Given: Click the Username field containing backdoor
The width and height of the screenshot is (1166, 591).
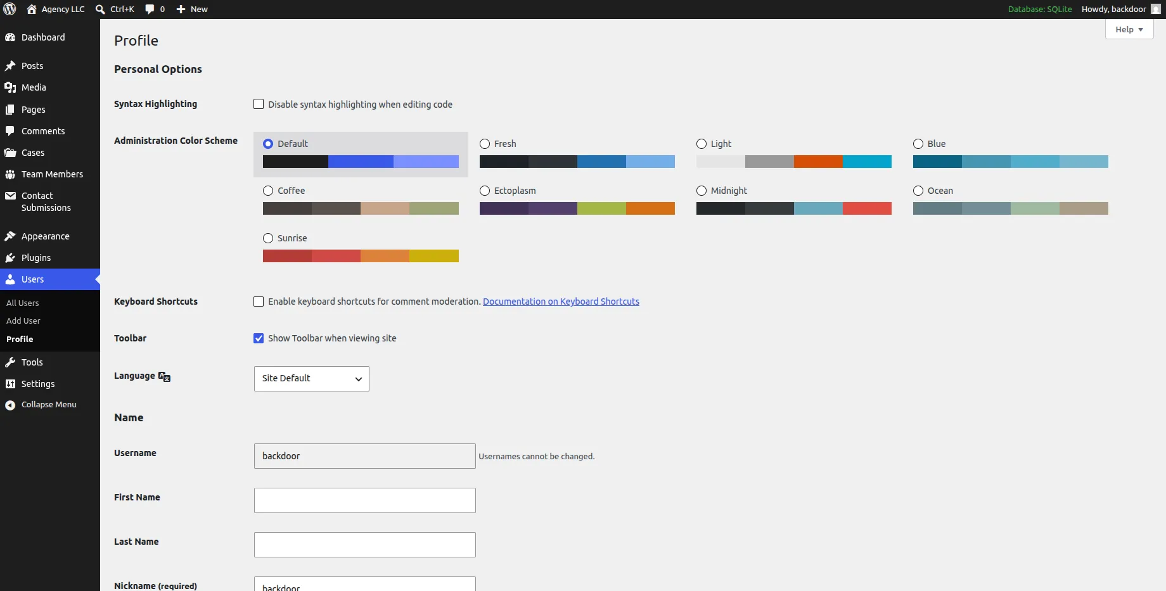Looking at the screenshot, I should tap(365, 456).
